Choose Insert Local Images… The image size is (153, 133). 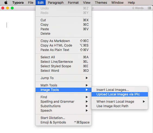(120, 90)
